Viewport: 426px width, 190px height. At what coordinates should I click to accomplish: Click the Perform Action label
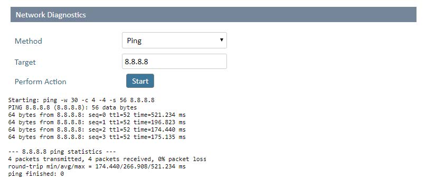[41, 82]
